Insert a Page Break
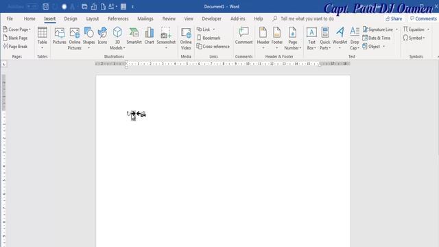 tap(15, 47)
